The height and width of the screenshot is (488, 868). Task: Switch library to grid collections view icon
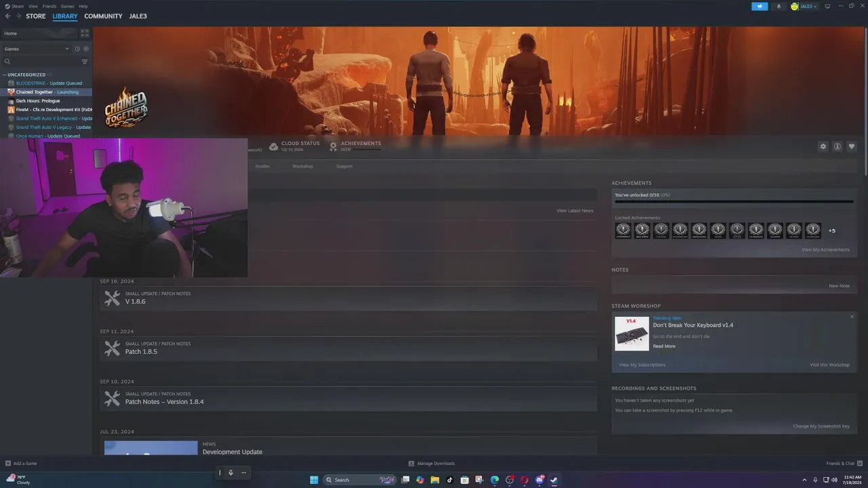pos(85,33)
